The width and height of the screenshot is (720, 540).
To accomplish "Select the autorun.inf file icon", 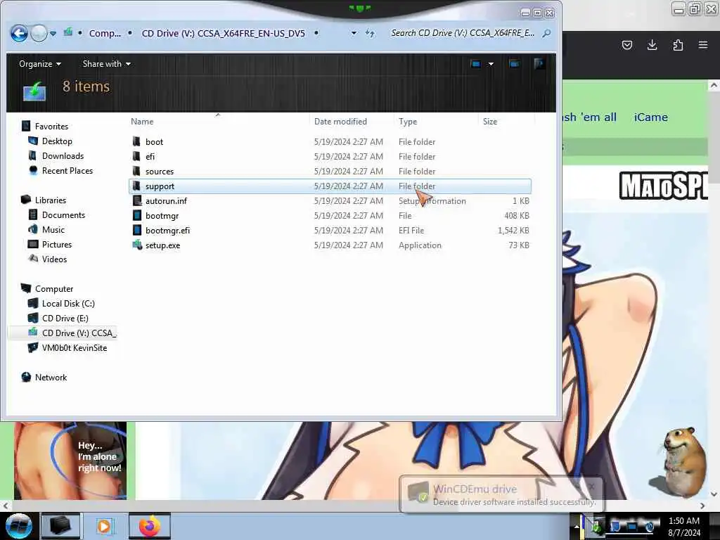I will click(x=137, y=200).
